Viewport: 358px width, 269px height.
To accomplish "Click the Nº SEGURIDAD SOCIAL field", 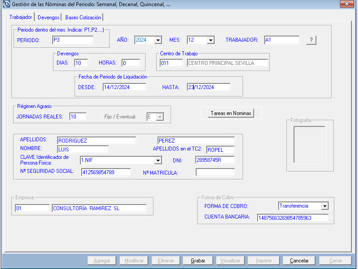I will point(106,172).
